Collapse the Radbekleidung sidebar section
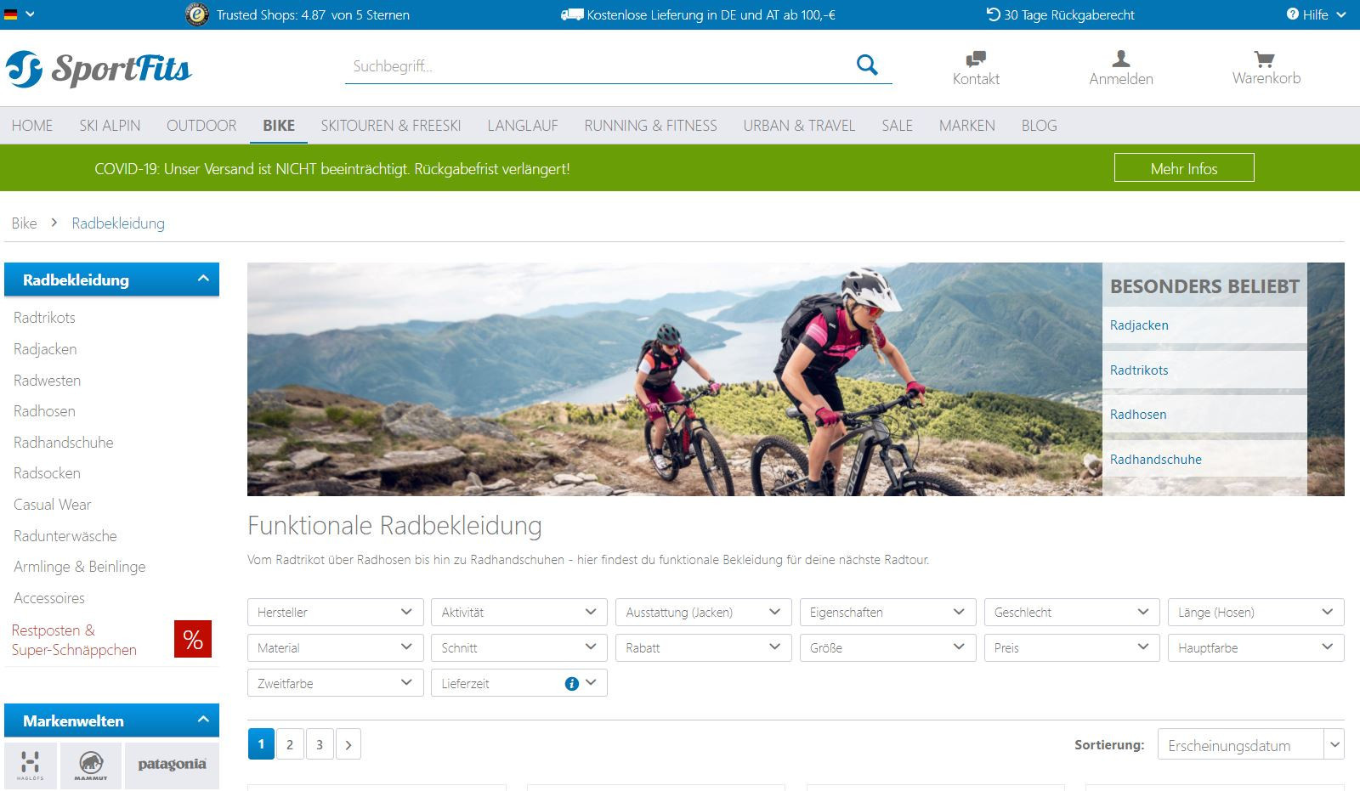This screenshot has width=1360, height=791. 203,279
